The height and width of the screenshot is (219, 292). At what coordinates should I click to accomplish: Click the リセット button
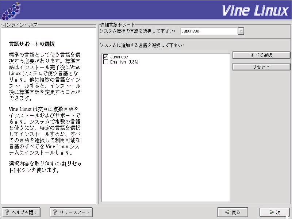coord(261,67)
